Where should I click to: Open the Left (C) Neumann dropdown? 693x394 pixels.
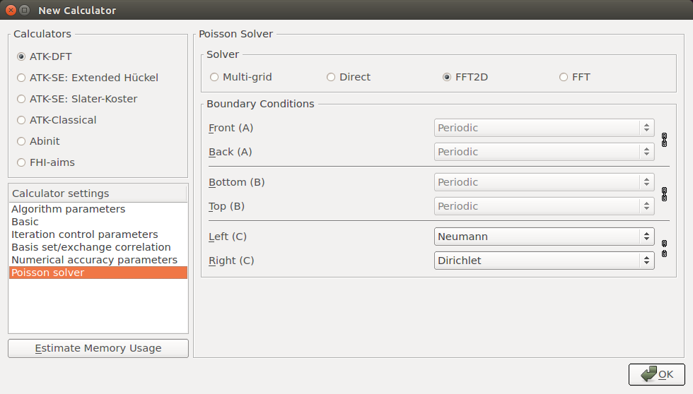click(x=544, y=237)
